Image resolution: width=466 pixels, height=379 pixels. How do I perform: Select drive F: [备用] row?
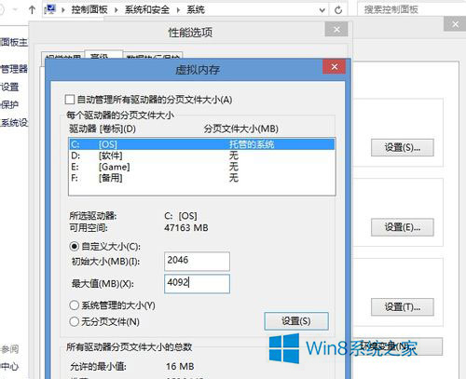pyautogui.click(x=202, y=178)
